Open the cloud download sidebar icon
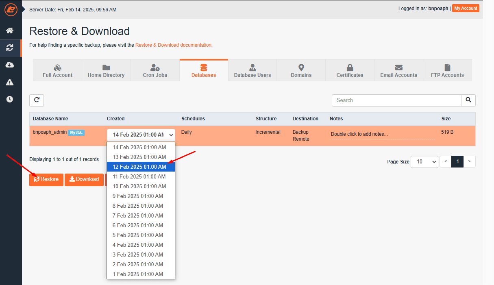Image resolution: width=494 pixels, height=285 pixels. click(10, 65)
